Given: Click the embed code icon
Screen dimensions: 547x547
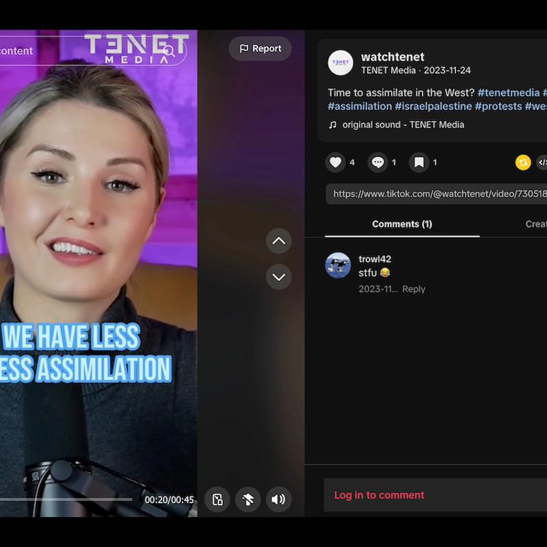Looking at the screenshot, I should (542, 162).
